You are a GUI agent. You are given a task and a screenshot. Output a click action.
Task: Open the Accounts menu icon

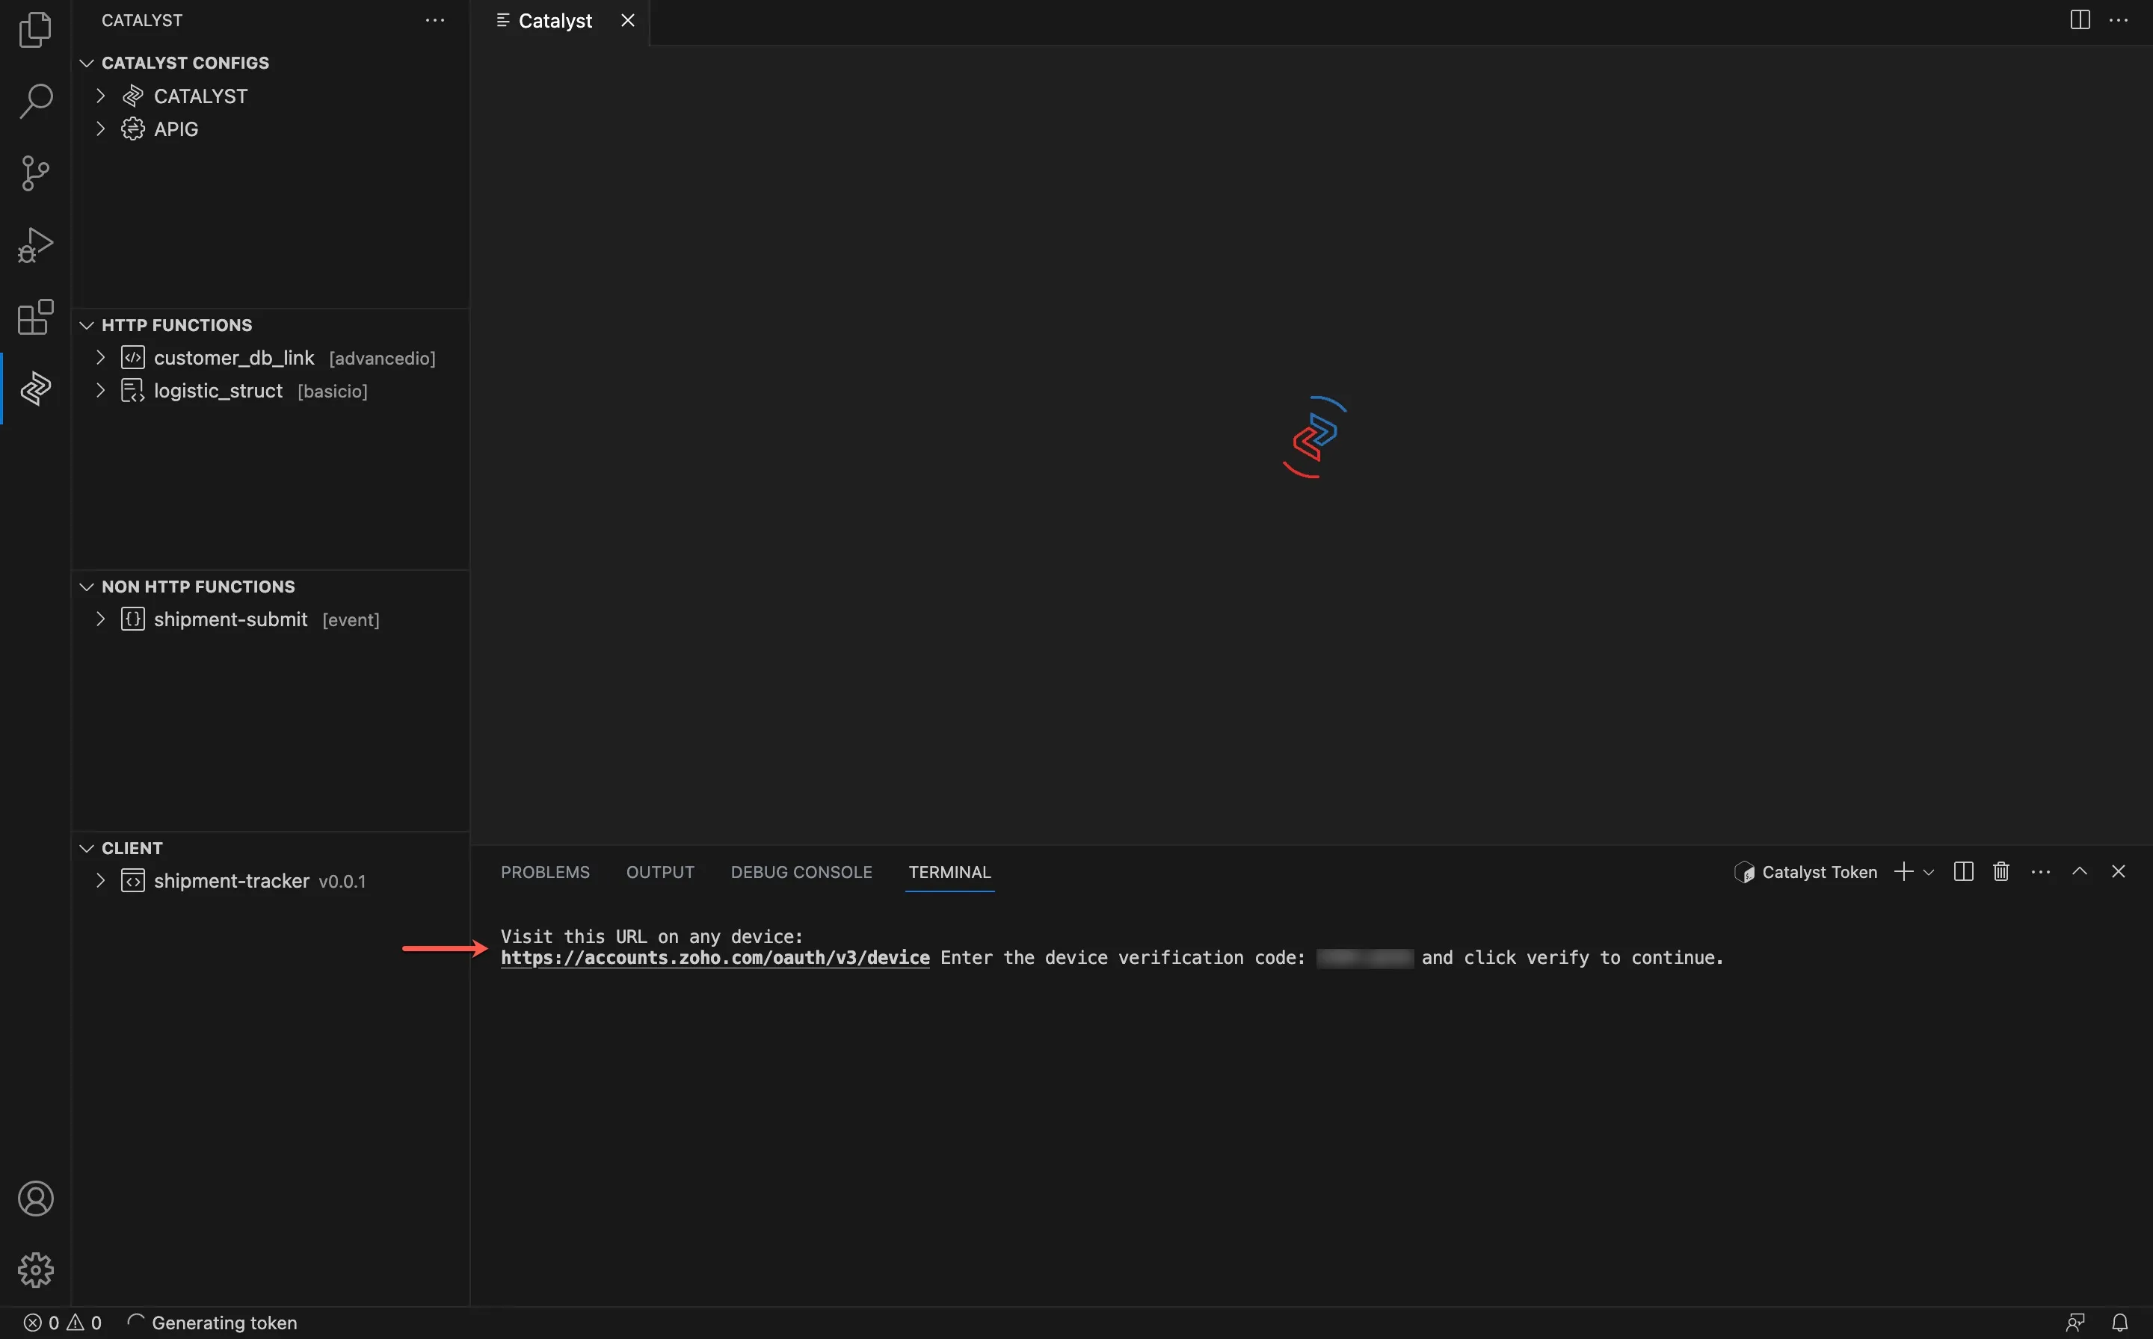(35, 1199)
